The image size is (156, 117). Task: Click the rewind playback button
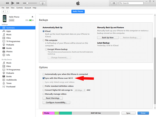click(7, 3)
